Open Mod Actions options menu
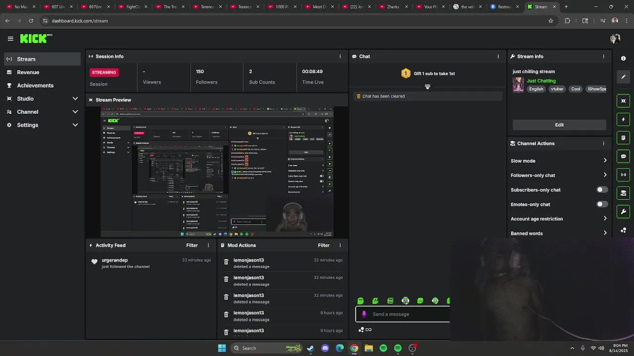Viewport: 634px width, 356px height. coord(340,245)
